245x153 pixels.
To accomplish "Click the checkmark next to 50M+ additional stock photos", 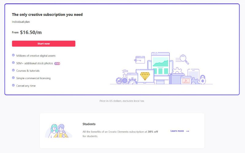I will pos(13,63).
